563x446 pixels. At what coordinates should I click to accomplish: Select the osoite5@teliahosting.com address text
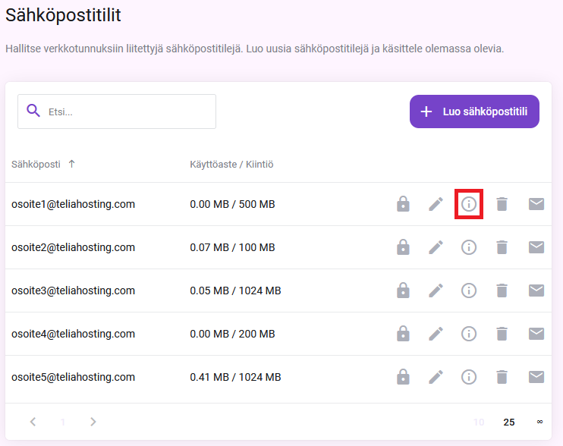click(74, 377)
